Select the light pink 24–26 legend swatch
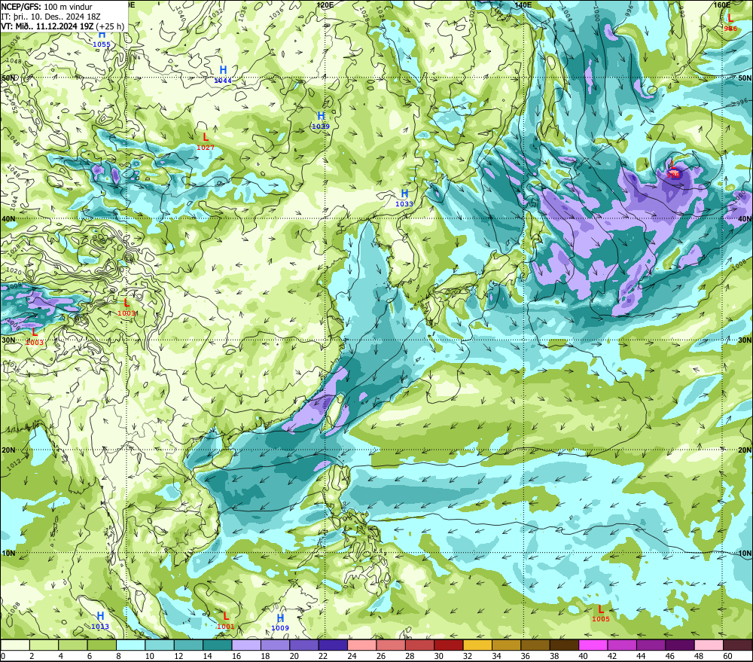Image resolution: width=753 pixels, height=662 pixels. [361, 645]
